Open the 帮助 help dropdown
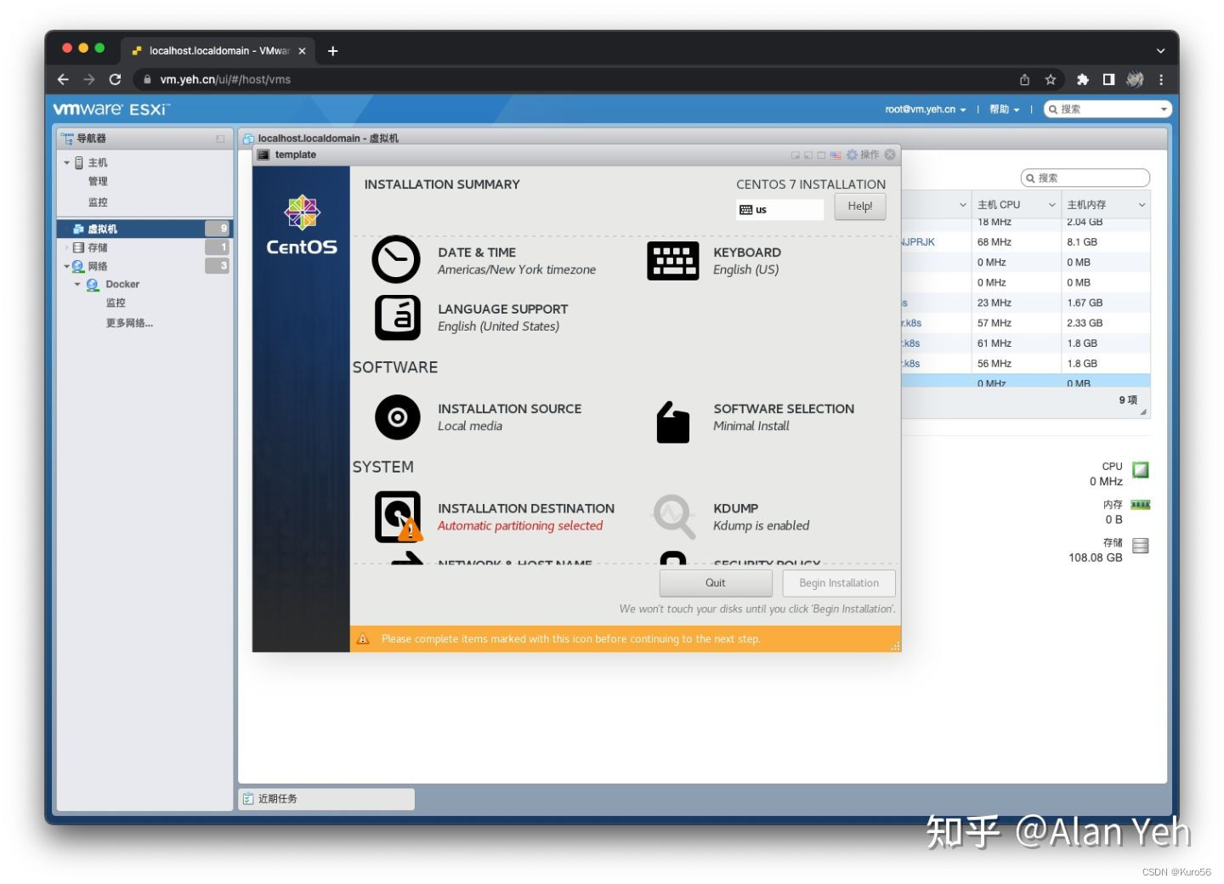 click(x=1004, y=109)
